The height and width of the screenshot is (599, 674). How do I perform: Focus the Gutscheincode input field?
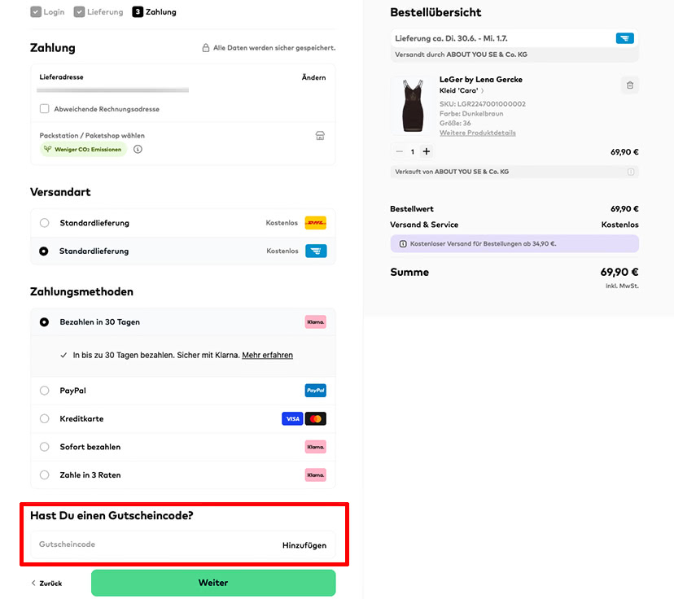[x=155, y=544]
